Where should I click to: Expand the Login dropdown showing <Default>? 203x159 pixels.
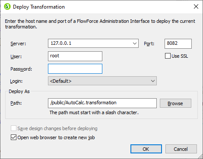click(x=102, y=81)
